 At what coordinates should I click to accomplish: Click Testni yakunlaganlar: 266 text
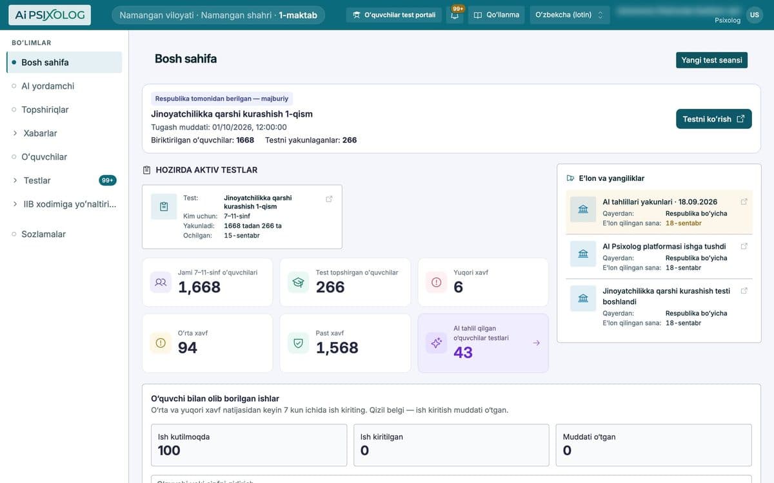coord(311,140)
